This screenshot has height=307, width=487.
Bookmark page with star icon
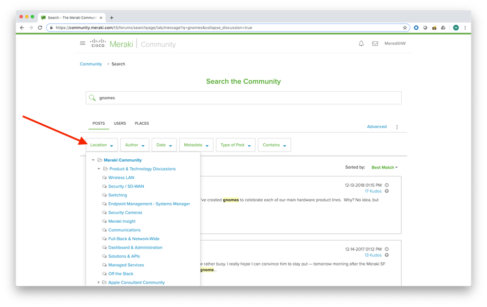pos(405,28)
